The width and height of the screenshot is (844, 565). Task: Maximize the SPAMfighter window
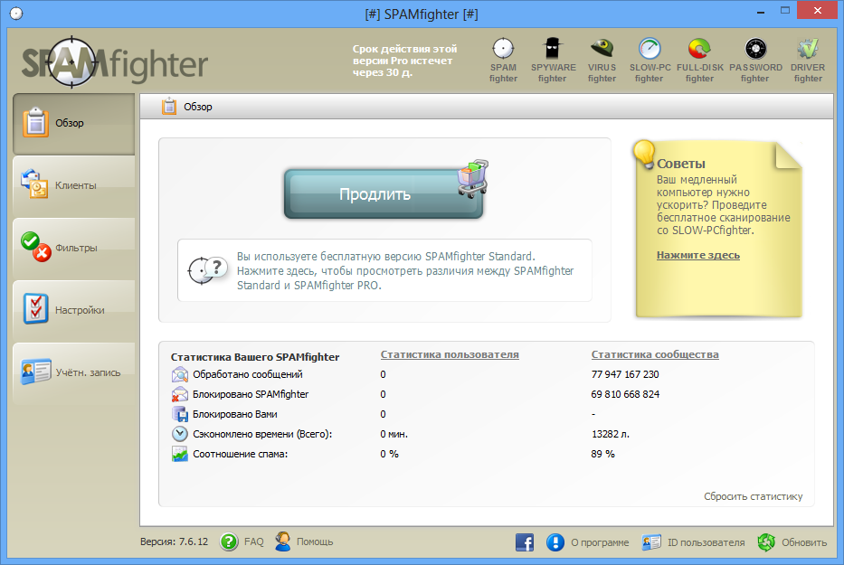pyautogui.click(x=785, y=11)
